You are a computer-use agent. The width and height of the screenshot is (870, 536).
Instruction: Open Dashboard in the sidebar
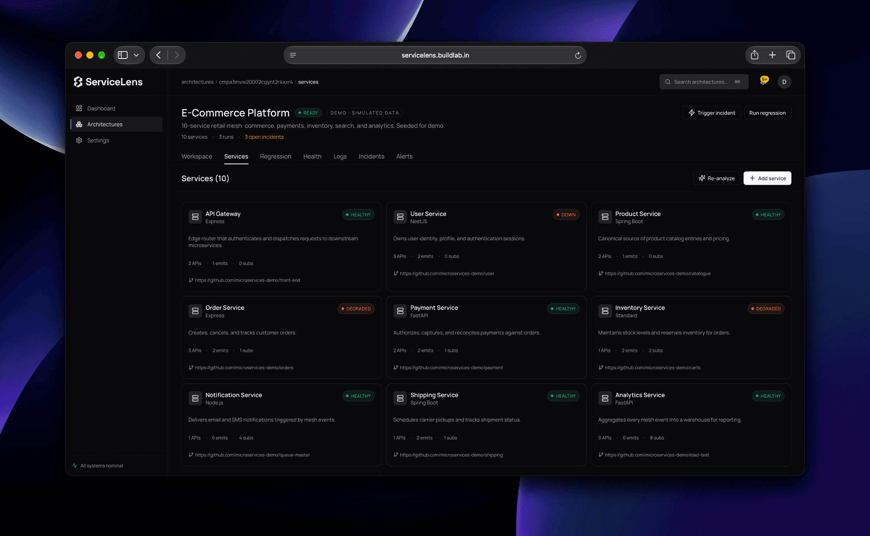[x=117, y=108]
